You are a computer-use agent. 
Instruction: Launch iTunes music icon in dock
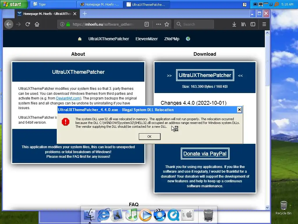click(132, 215)
